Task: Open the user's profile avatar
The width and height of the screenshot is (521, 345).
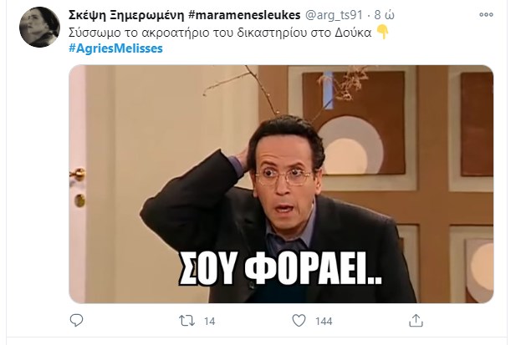Action: coord(39,27)
